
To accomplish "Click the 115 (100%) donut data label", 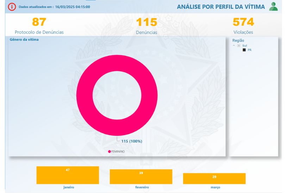I will tap(132, 141).
